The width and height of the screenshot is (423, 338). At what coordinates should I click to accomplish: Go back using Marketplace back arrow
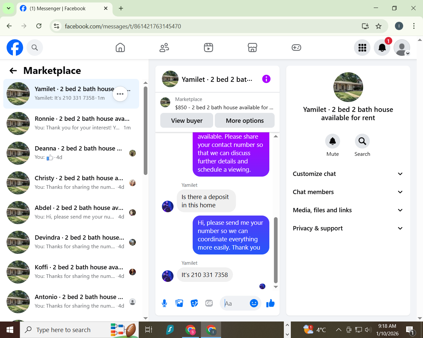tap(13, 71)
